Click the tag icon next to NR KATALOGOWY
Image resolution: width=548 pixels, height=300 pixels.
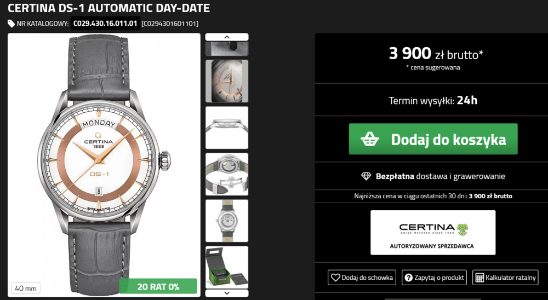[11, 24]
